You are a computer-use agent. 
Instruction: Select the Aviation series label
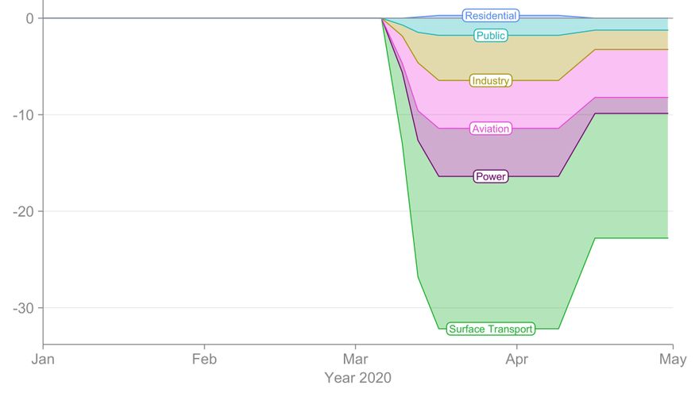coord(490,129)
